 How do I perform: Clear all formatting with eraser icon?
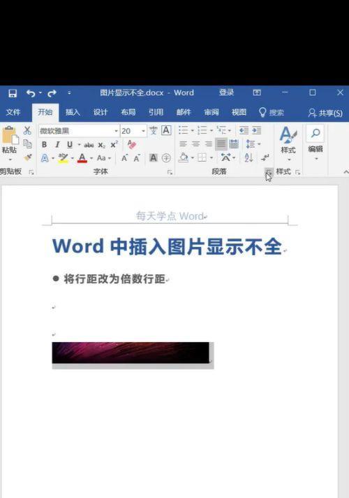[131, 145]
